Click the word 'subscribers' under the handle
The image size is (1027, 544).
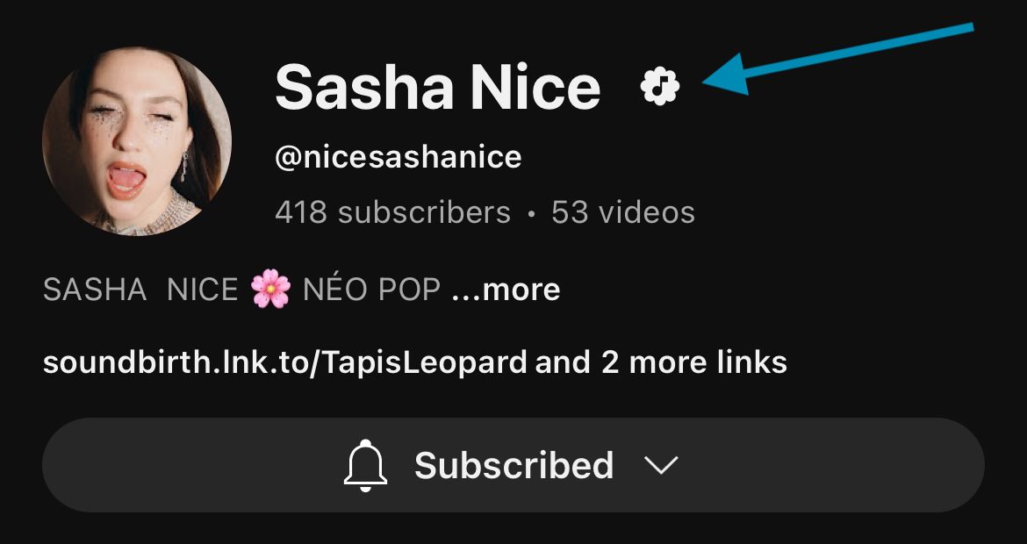pos(424,212)
